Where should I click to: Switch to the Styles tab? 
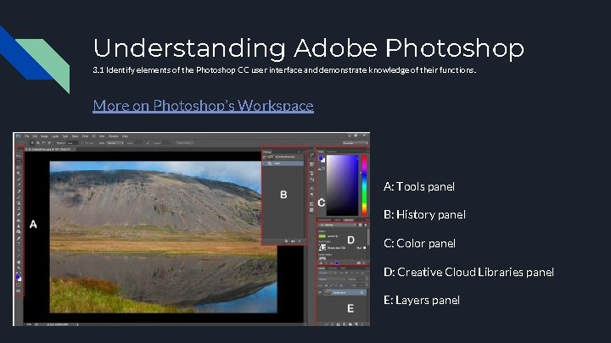[338, 220]
